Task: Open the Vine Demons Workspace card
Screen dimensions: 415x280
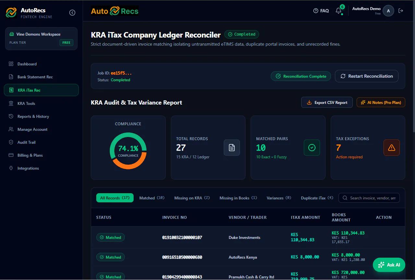Action: pyautogui.click(x=41, y=39)
